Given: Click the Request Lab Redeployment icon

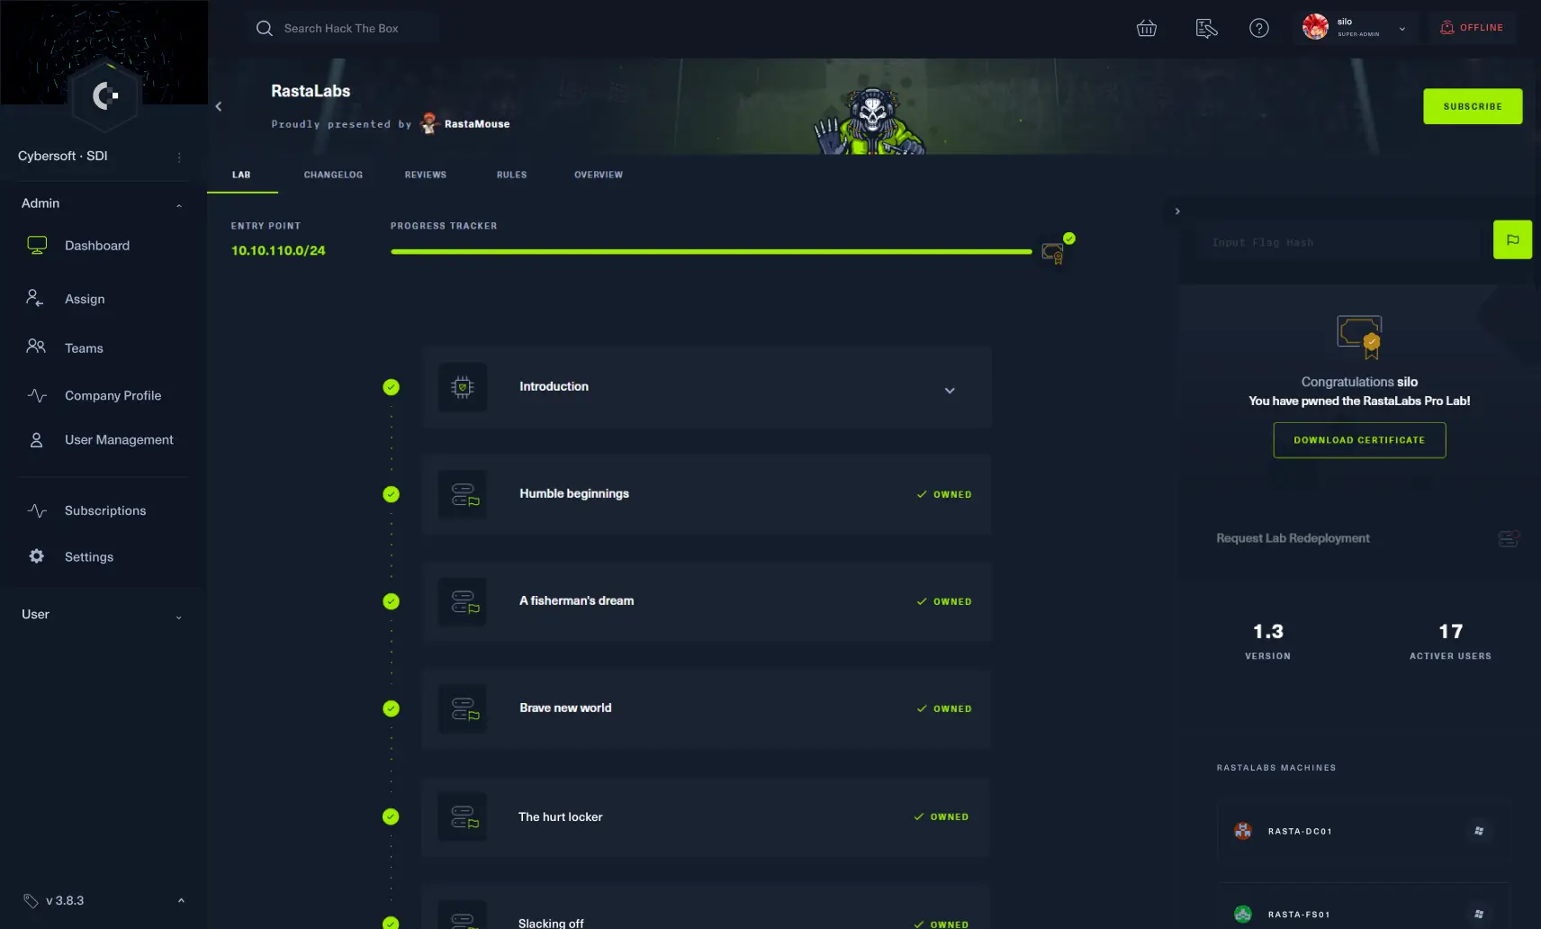Looking at the screenshot, I should point(1509,538).
